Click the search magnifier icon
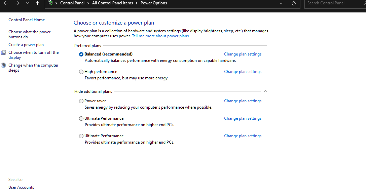Screen dimensions: 366x189 click(x=364, y=3)
